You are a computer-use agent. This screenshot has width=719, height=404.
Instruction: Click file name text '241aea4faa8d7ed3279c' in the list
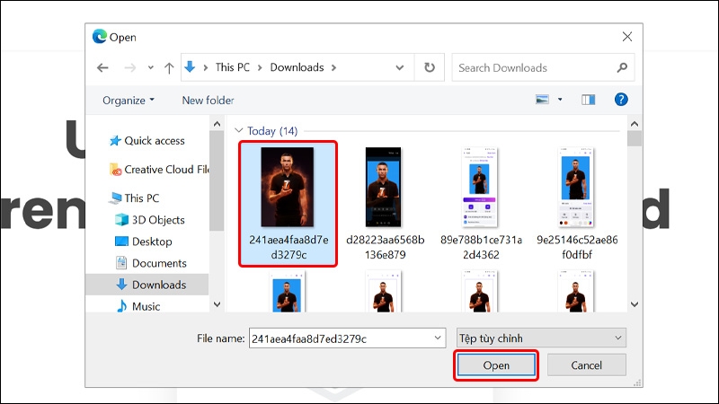pos(288,247)
